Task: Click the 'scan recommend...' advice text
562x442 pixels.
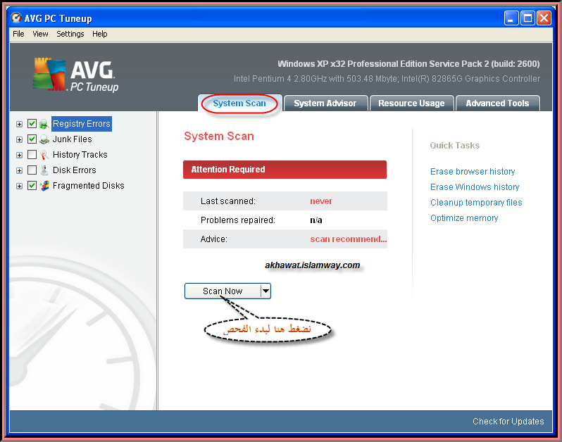Action: pos(349,239)
